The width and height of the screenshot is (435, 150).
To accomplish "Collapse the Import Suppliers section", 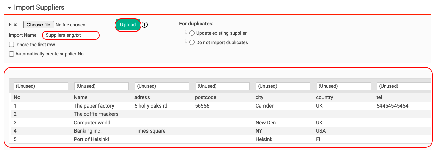I will (9, 7).
